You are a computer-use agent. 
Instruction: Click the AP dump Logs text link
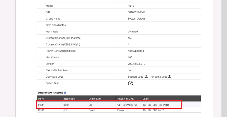coord(159,77)
